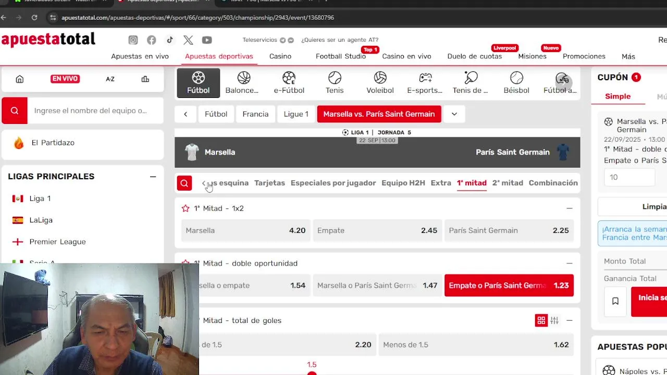The height and width of the screenshot is (375, 667).
Task: Click the red search icon in sidebar
Action: (15, 110)
